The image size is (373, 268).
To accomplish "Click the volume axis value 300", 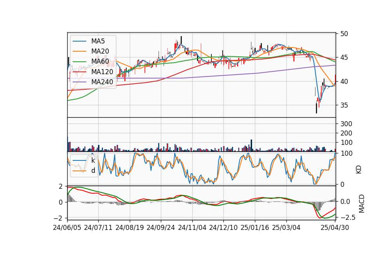I will tap(346, 124).
